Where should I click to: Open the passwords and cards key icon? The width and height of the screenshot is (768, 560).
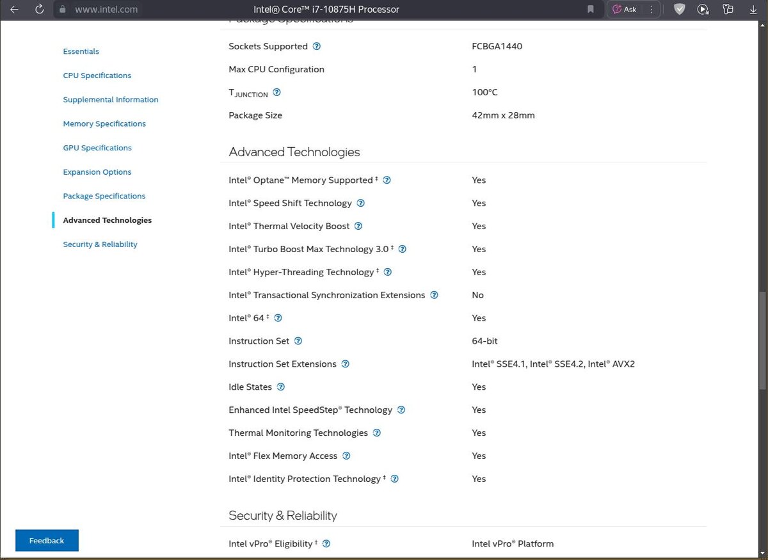pyautogui.click(x=728, y=10)
